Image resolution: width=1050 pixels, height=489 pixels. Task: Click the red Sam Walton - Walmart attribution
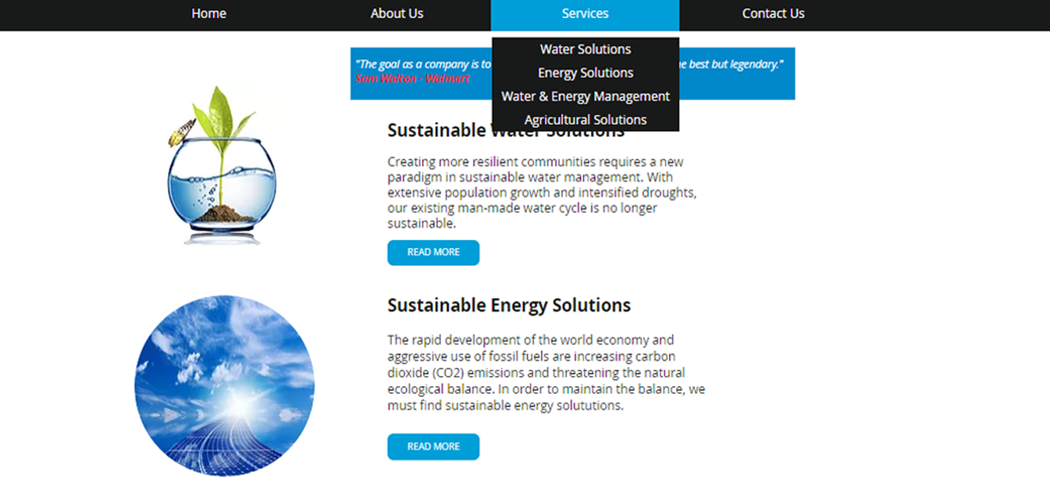[413, 79]
